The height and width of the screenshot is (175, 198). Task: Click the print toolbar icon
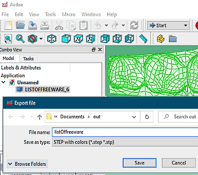click(44, 26)
